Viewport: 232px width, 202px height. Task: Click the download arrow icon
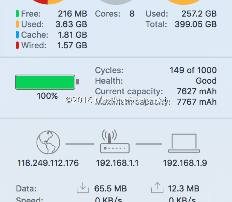[x=82, y=187]
